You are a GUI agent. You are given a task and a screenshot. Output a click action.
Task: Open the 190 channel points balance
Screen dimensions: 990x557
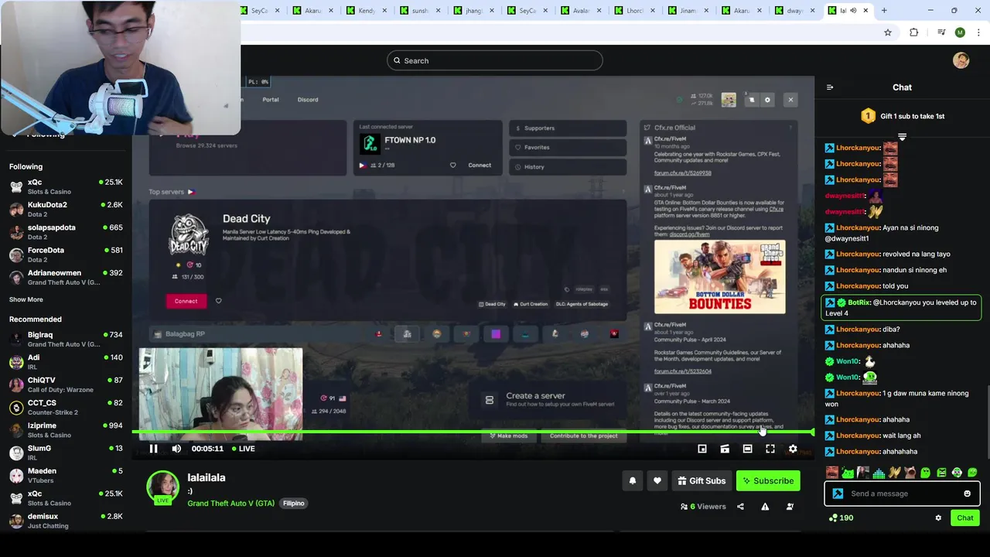click(841, 518)
